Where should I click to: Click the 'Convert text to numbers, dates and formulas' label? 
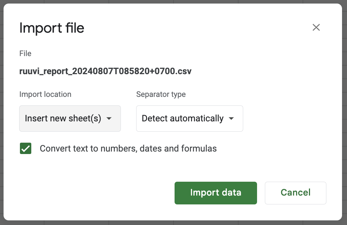128,148
